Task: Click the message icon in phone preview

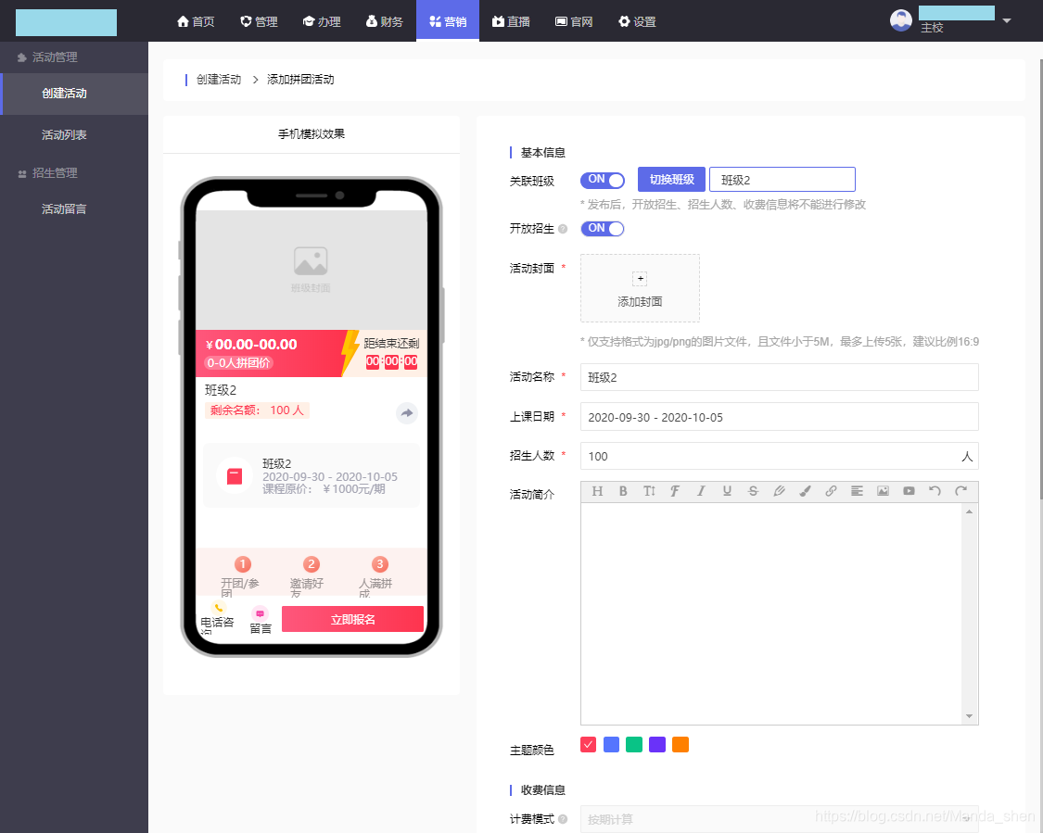Action: click(261, 613)
